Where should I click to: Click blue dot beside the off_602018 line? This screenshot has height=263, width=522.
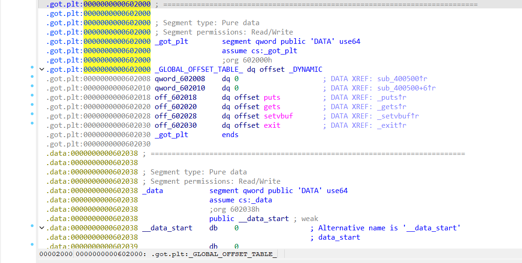click(x=32, y=95)
